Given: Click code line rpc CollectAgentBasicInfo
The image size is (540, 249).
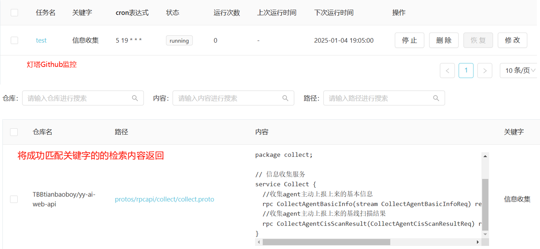Looking at the screenshot, I should 372,204.
